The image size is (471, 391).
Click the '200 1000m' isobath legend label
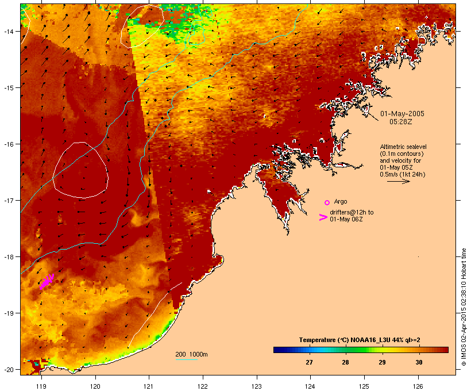click(x=191, y=354)
